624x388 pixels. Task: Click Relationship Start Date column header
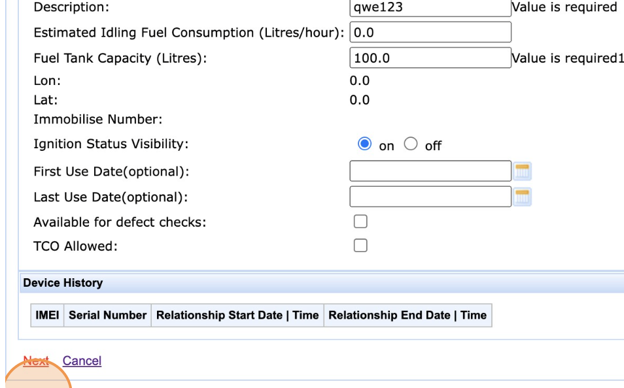point(237,315)
